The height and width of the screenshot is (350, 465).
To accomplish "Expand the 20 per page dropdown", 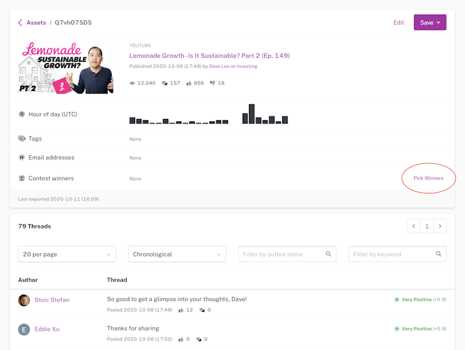I will pos(67,254).
